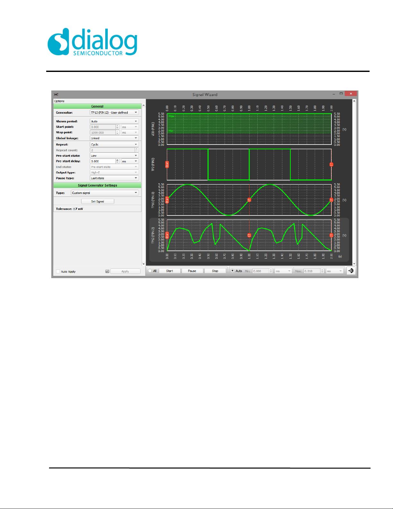Click the Pre-start delay value field

coord(103,161)
